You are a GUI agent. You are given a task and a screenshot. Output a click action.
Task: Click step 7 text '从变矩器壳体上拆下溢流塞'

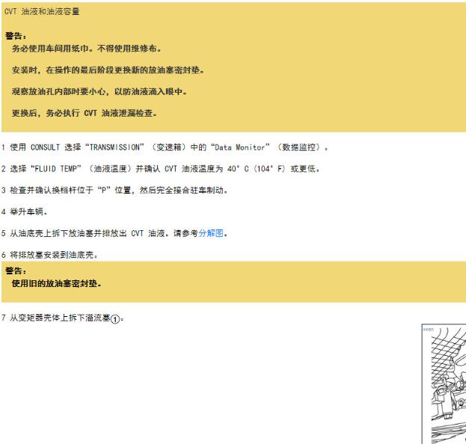pyautogui.click(x=60, y=318)
